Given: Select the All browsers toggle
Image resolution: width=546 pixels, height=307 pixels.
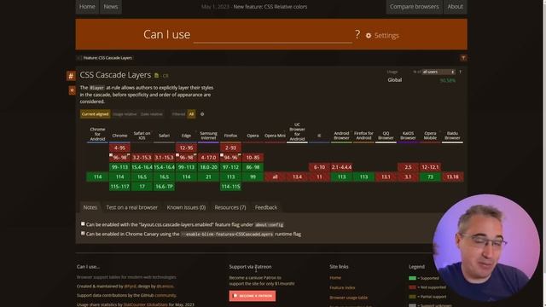Looking at the screenshot, I should (191, 114).
